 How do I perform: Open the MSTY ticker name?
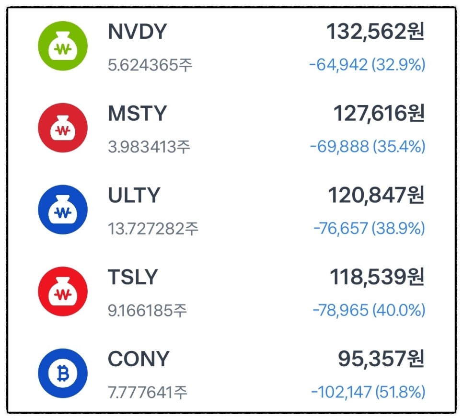point(138,114)
